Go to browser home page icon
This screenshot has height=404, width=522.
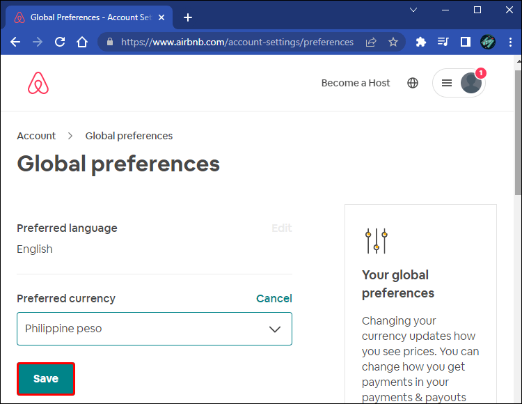[82, 42]
